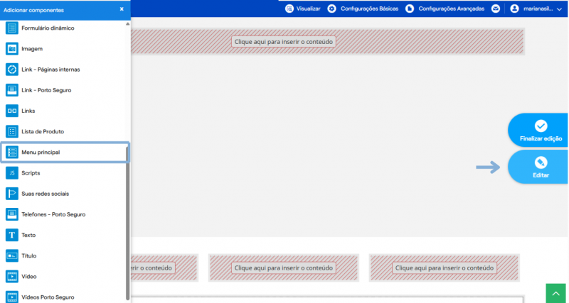
Task: Open the marianasil... user dropdown arrow
Action: click(559, 9)
